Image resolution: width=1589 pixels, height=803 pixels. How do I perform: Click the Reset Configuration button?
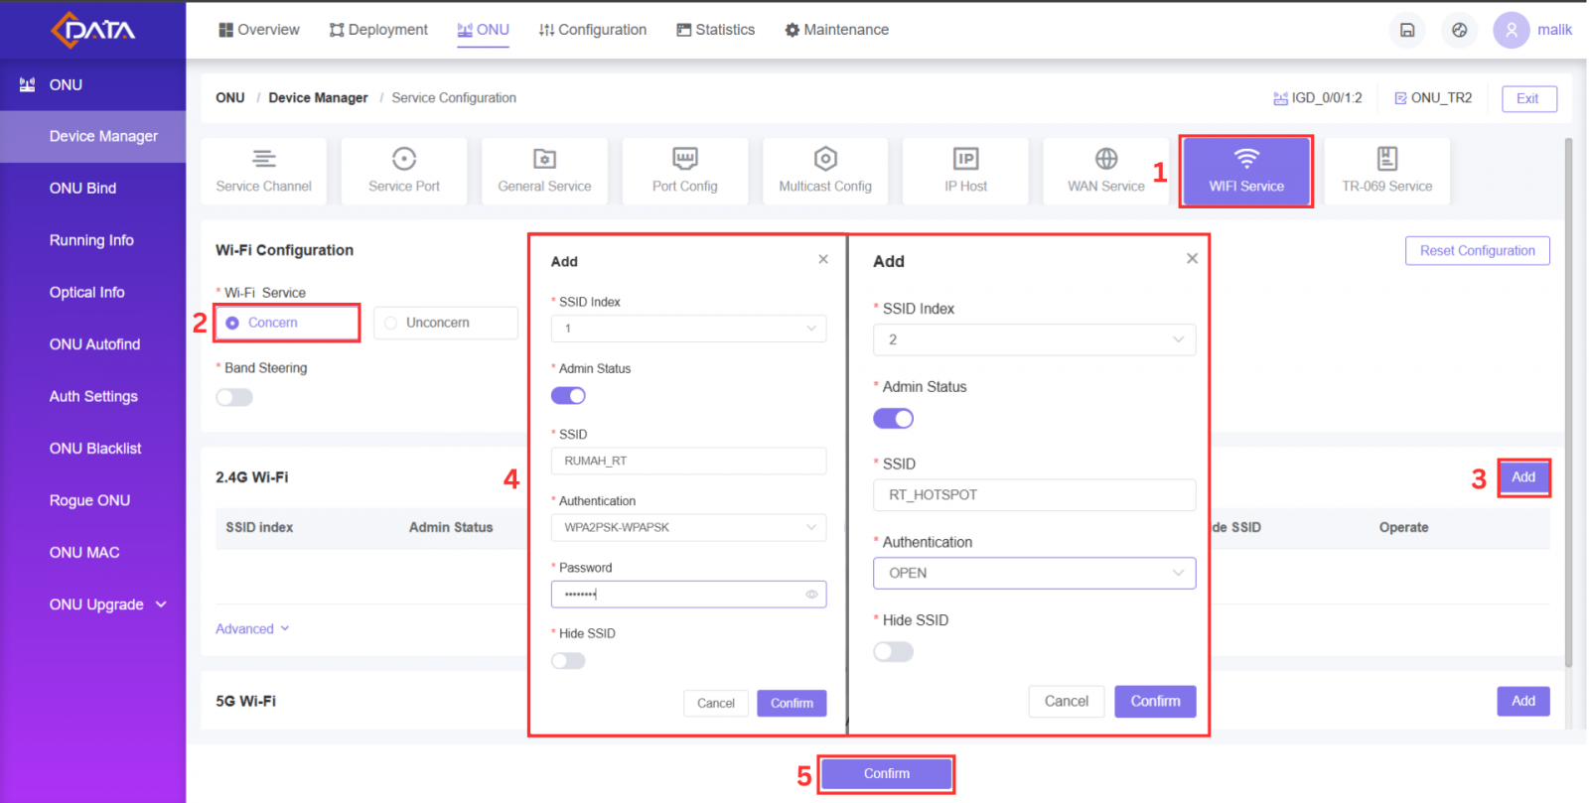coord(1477,251)
